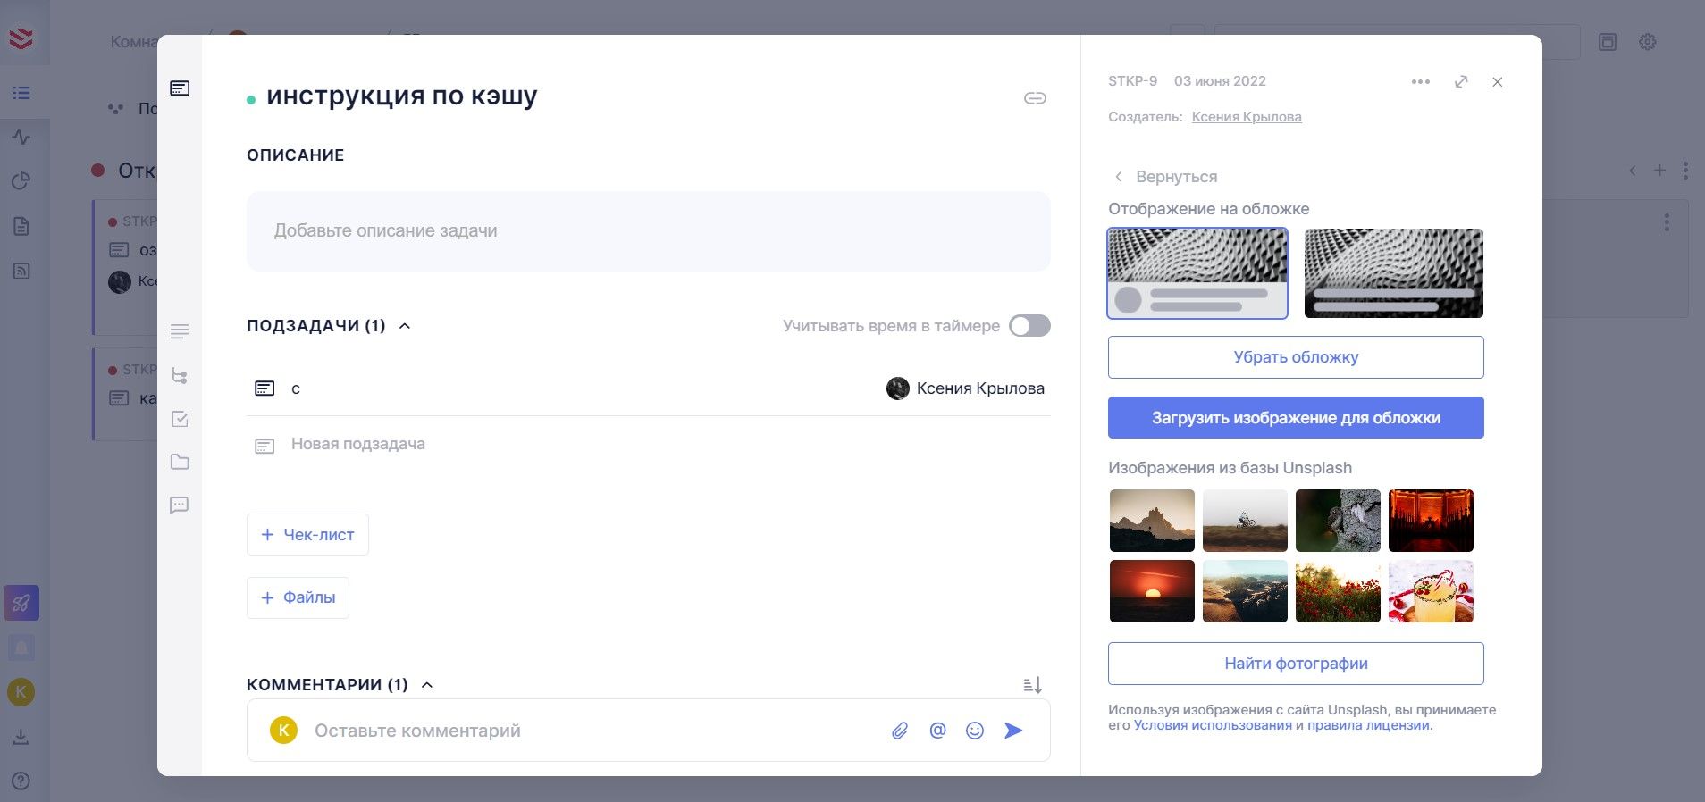Open the column three-dots menu in background board
This screenshot has width=1705, height=802.
pos(1685,171)
